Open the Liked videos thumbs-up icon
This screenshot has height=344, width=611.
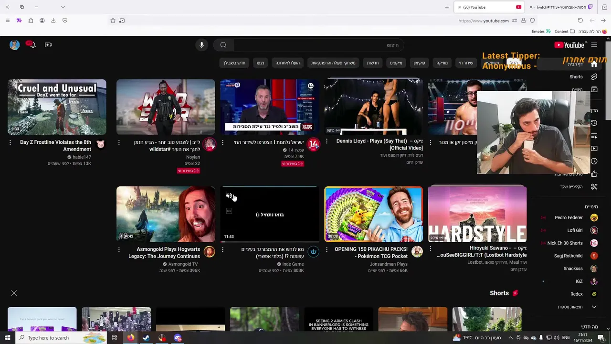[x=594, y=174]
